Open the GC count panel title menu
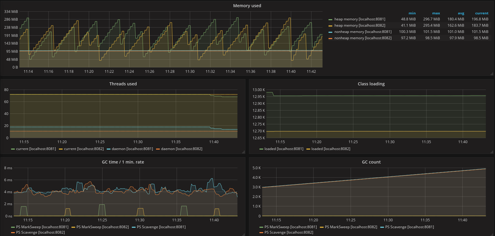 click(x=371, y=162)
